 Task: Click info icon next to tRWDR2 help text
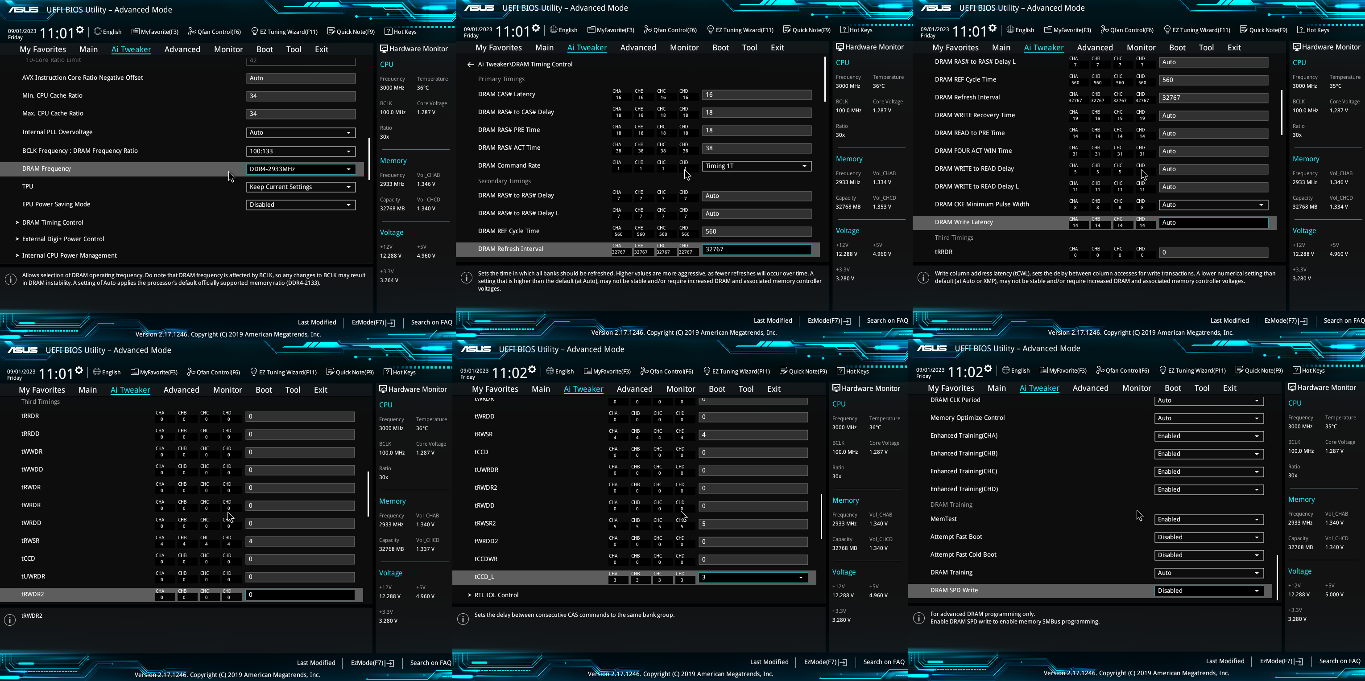tap(9, 619)
